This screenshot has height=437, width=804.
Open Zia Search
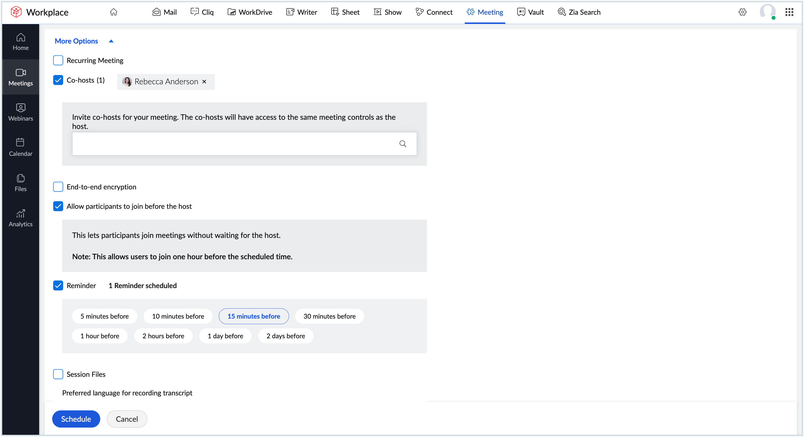[579, 12]
